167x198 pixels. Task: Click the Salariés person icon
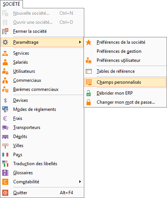(5, 62)
